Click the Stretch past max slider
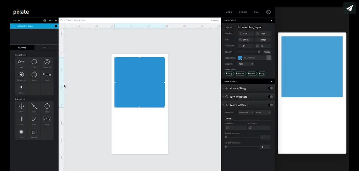 [242, 147]
